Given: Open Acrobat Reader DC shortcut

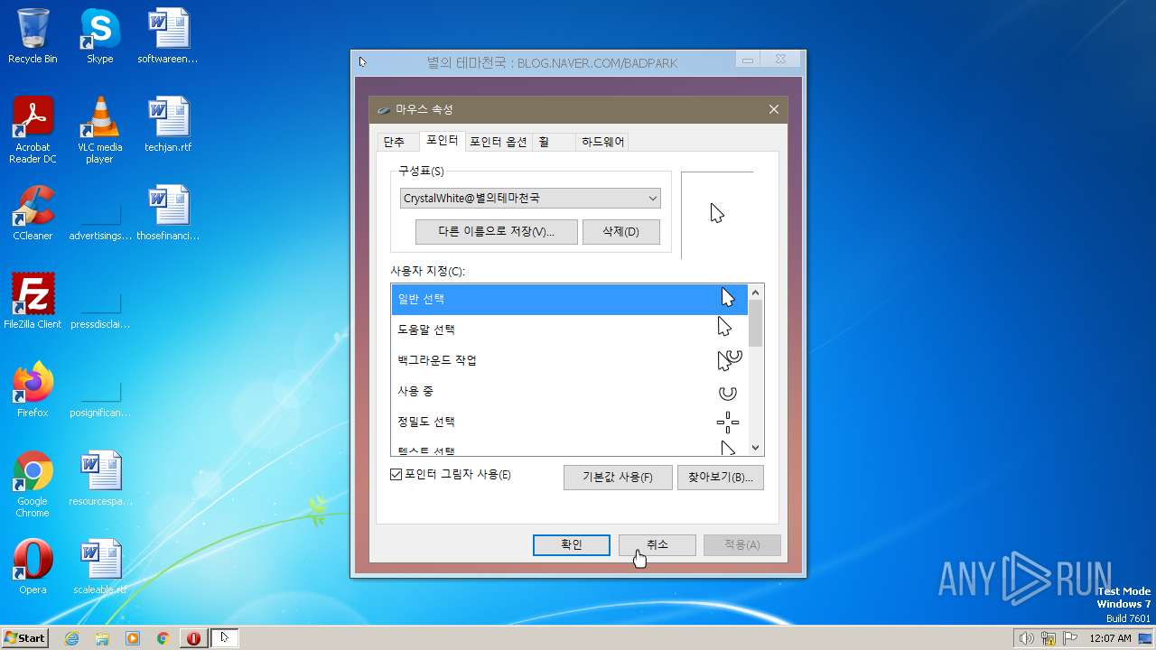Looking at the screenshot, I should [33, 130].
